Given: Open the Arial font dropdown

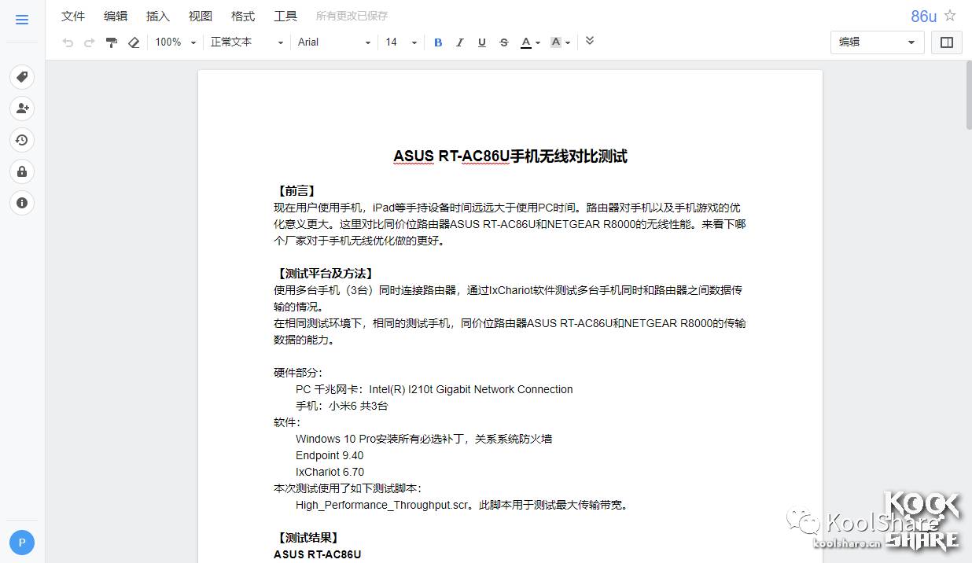Looking at the screenshot, I should (x=334, y=42).
